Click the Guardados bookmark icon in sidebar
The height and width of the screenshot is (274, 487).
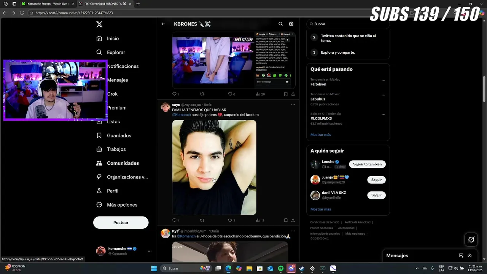pyautogui.click(x=99, y=135)
